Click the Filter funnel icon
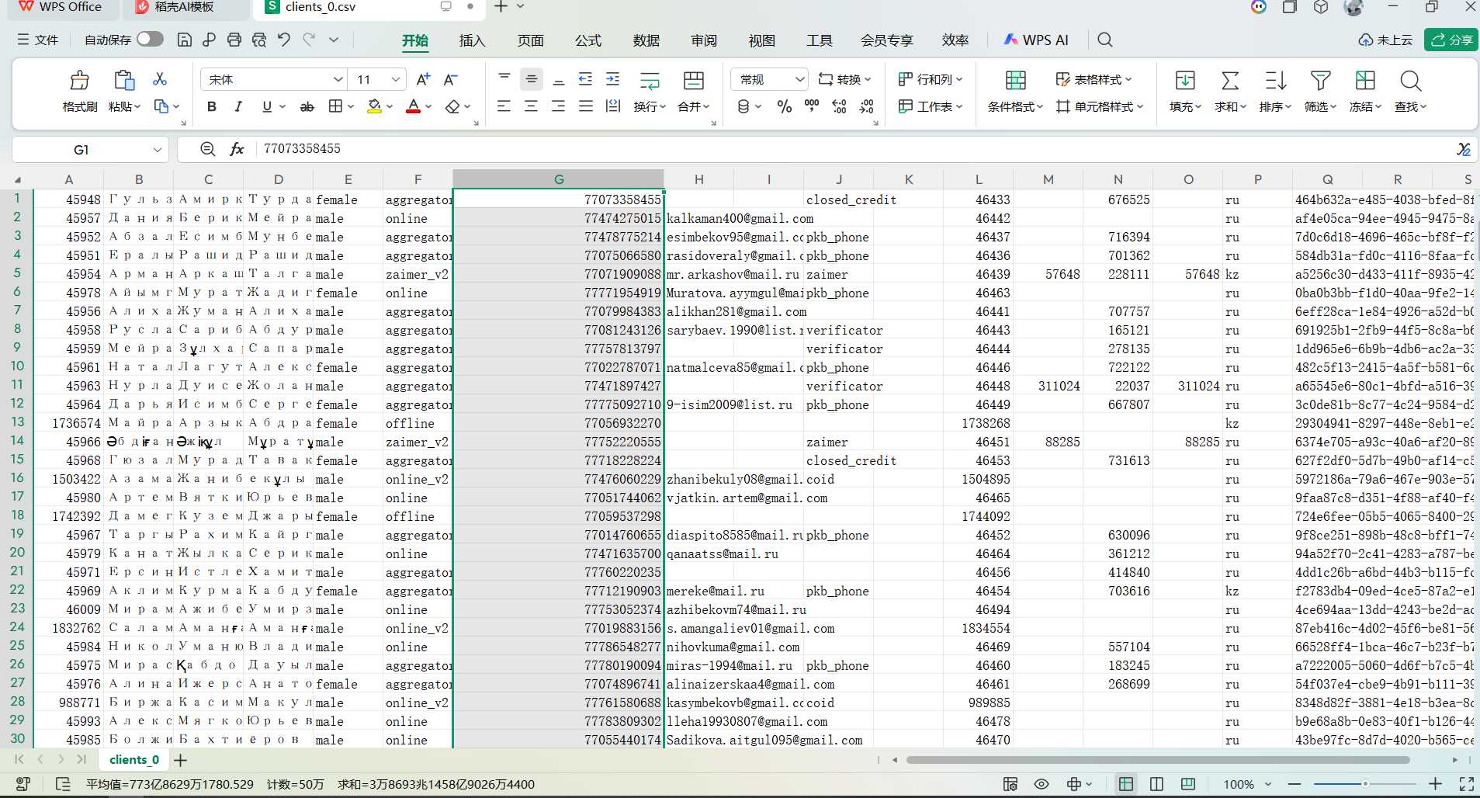Image resolution: width=1480 pixels, height=798 pixels. click(x=1320, y=80)
